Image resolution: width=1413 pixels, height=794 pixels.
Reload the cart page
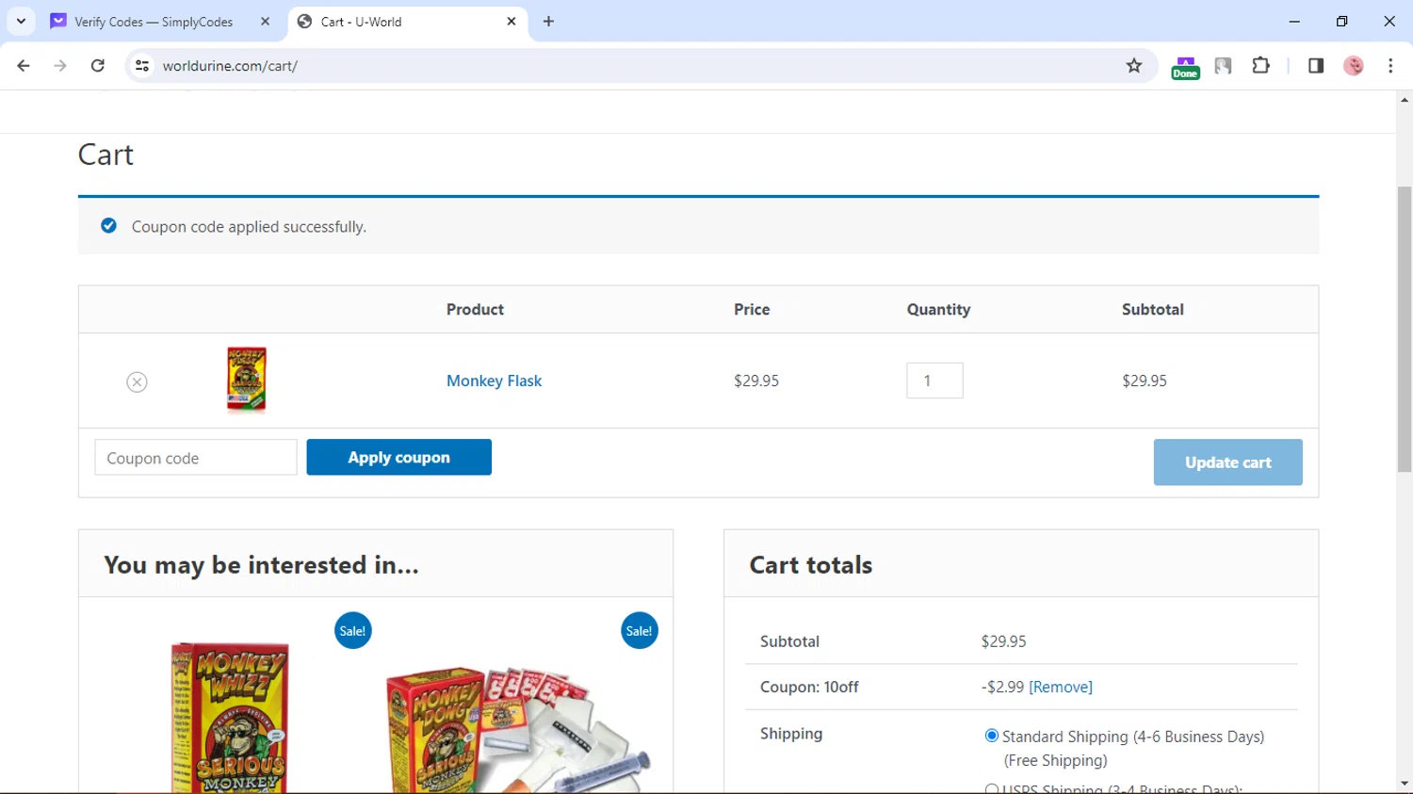pyautogui.click(x=98, y=66)
